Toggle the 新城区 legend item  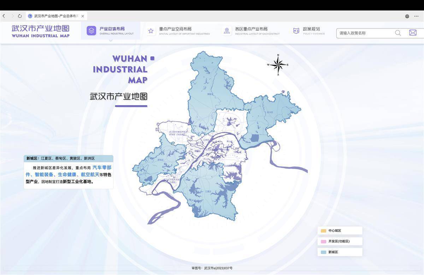(x=340, y=252)
